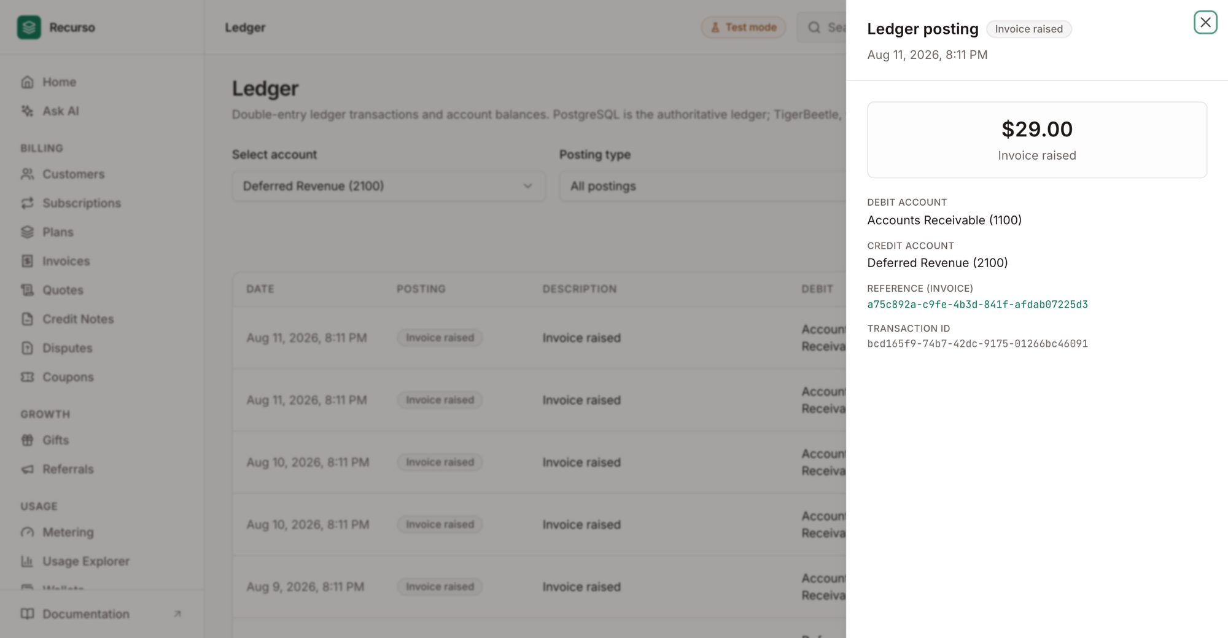Click the Documentation book icon
1228x638 pixels.
28,614
